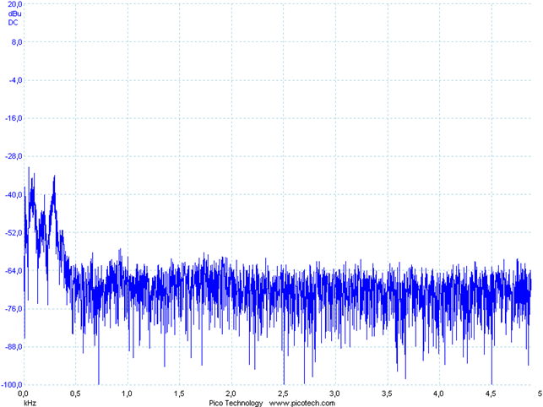Click the 0,5 frequency axis value
The height and width of the screenshot is (407, 543).
[x=75, y=393]
